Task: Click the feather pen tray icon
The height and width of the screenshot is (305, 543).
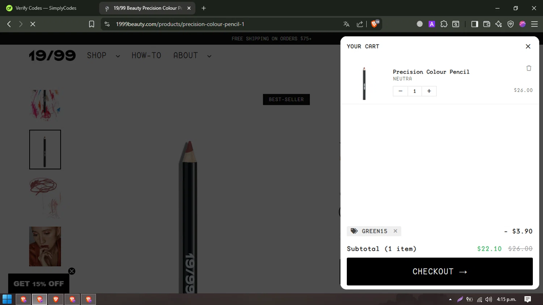Action: tap(460, 299)
